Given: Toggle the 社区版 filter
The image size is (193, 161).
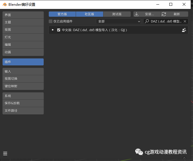Looking at the screenshot, I should pyautogui.click(x=90, y=14).
